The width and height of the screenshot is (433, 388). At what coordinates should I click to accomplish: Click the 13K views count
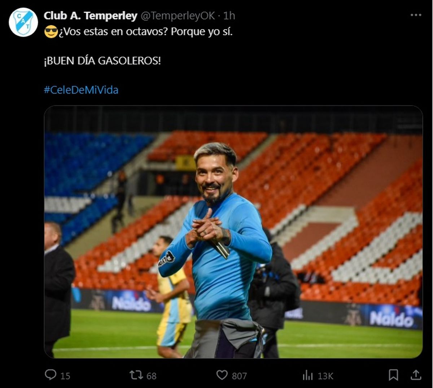pyautogui.click(x=325, y=376)
